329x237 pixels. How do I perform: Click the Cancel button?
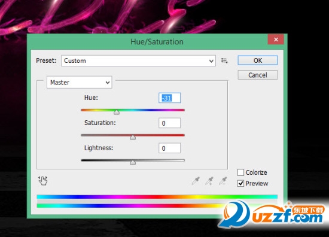pyautogui.click(x=257, y=75)
